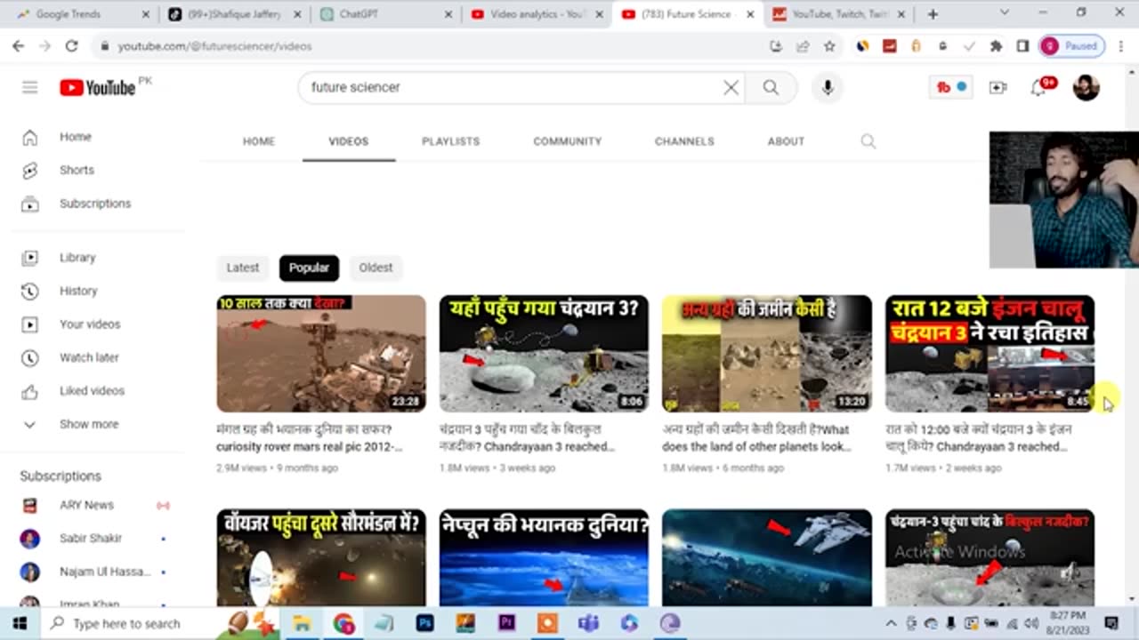Click the Windows taskbar search box

tap(129, 623)
